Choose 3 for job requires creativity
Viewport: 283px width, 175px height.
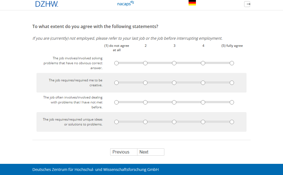[x=174, y=83]
